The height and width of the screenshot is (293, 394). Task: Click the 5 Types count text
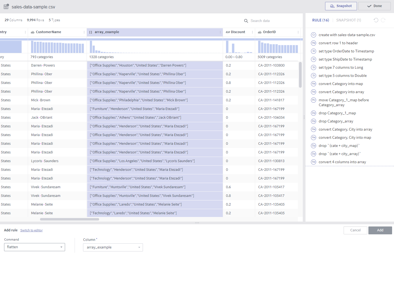54,20
